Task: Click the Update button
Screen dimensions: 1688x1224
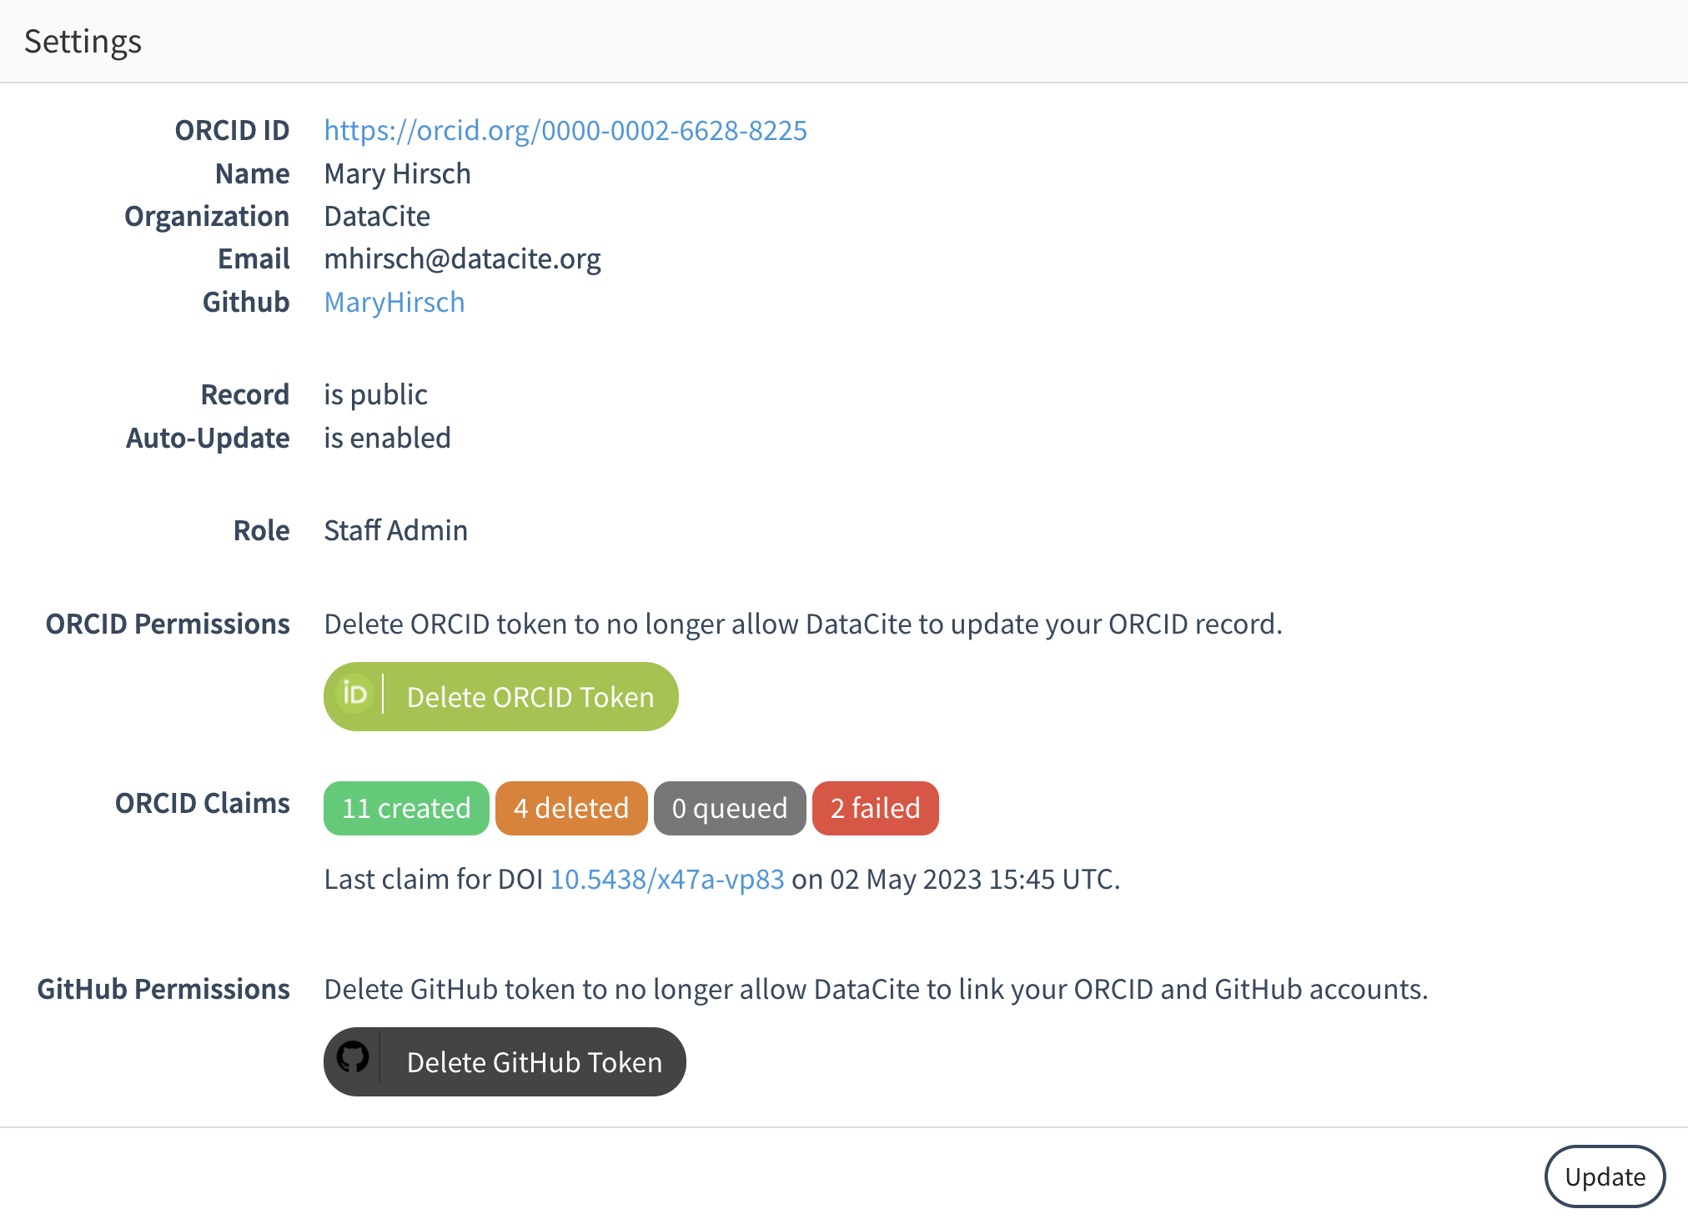Action: point(1605,1176)
